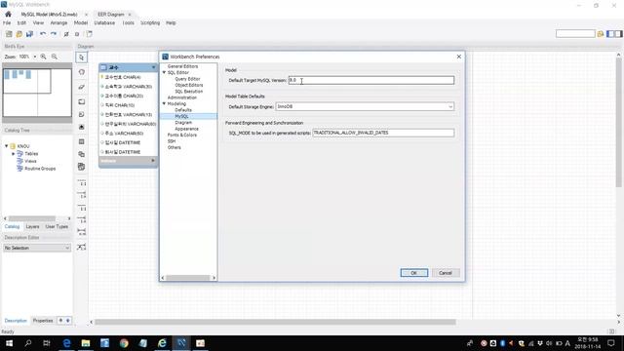Click the Default Target MySQL Version field

tap(370, 80)
